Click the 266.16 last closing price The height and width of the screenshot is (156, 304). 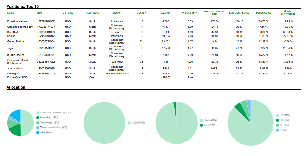(239, 21)
